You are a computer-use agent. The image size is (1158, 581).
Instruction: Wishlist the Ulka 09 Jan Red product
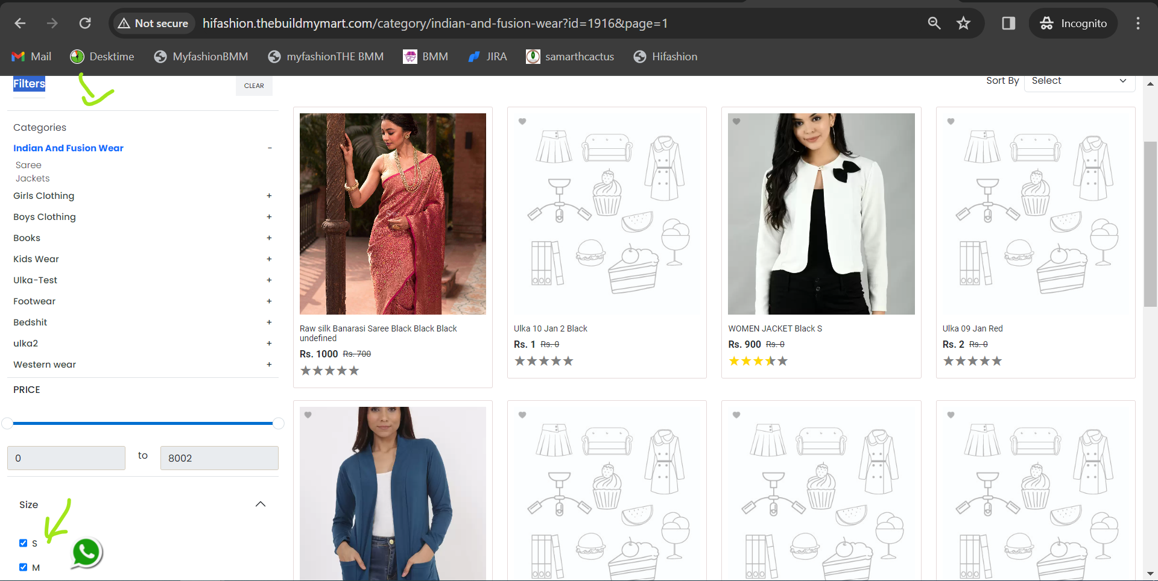(951, 121)
